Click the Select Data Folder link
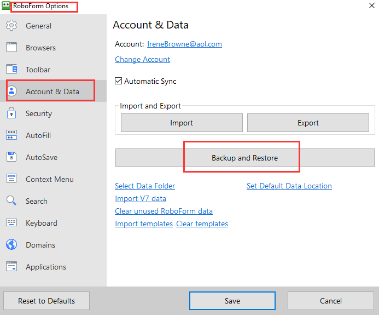The image size is (379, 315). tap(145, 186)
